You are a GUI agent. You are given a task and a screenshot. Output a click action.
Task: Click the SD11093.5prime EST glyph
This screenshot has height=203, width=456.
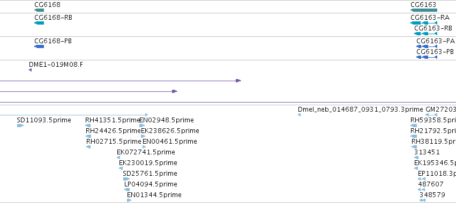20,126
